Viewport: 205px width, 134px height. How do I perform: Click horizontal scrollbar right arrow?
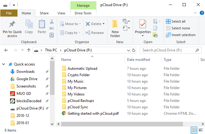click(203, 124)
